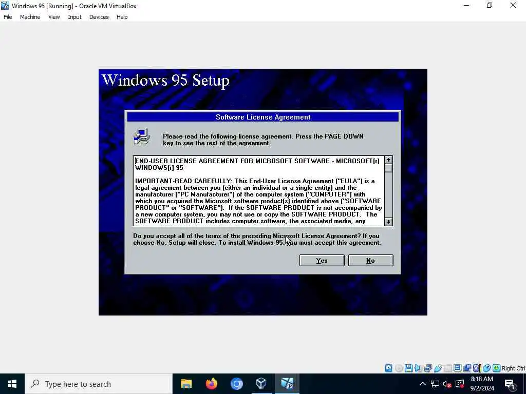Open the notification center icon
This screenshot has width=526, height=394.
(x=510, y=384)
